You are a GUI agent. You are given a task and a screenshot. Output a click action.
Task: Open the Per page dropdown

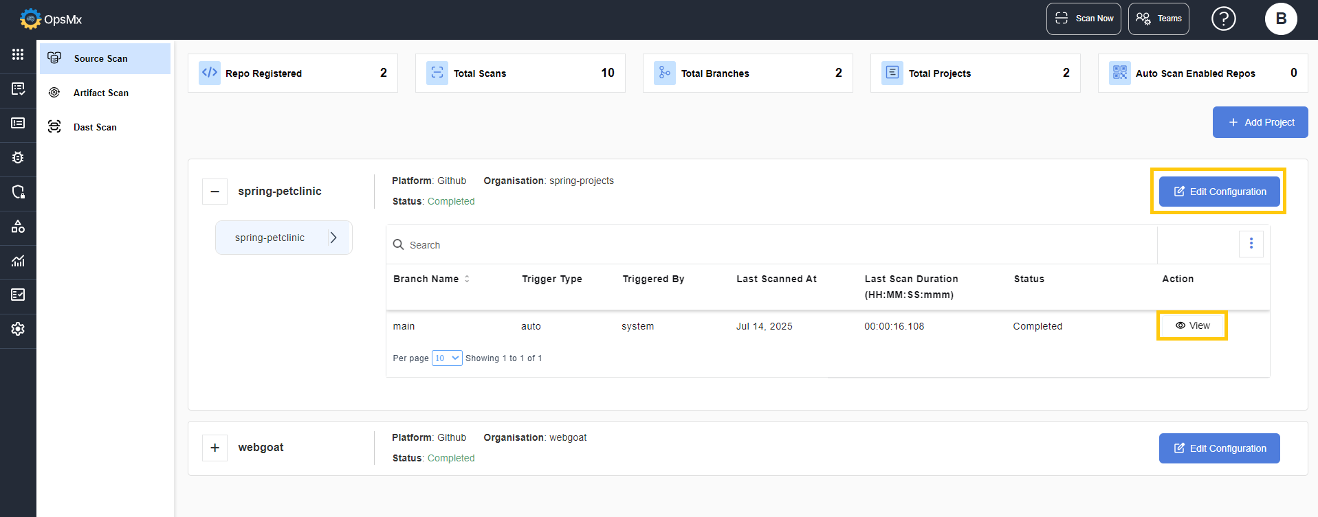[446, 358]
